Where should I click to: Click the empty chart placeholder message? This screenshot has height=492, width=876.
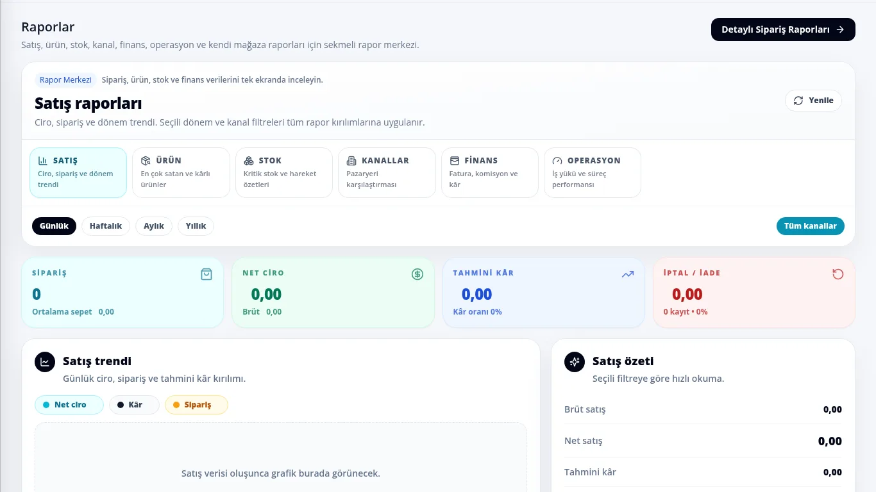[281, 473]
